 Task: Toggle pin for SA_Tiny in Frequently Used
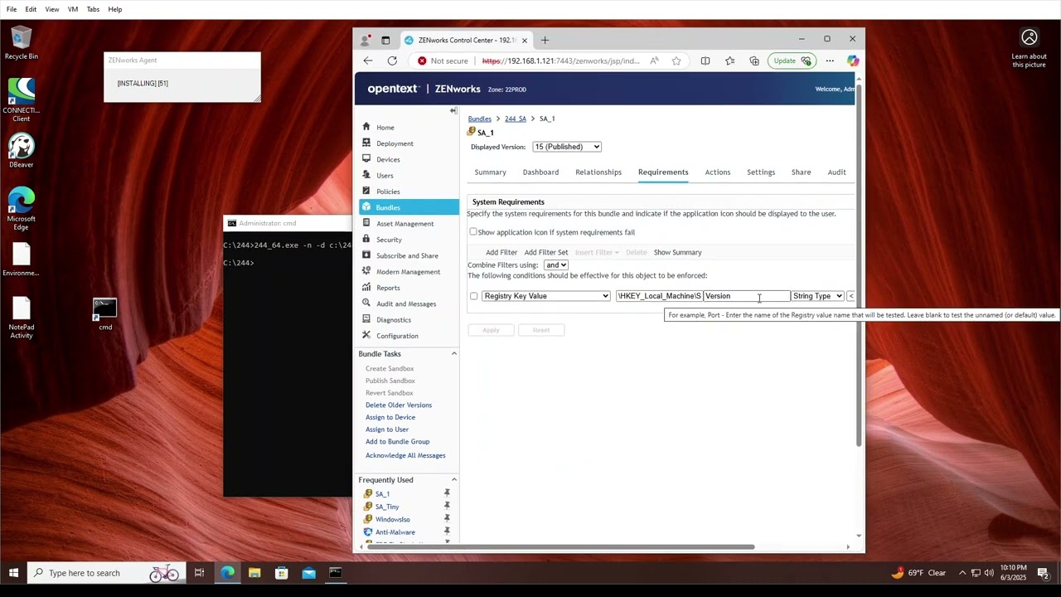[x=447, y=506]
